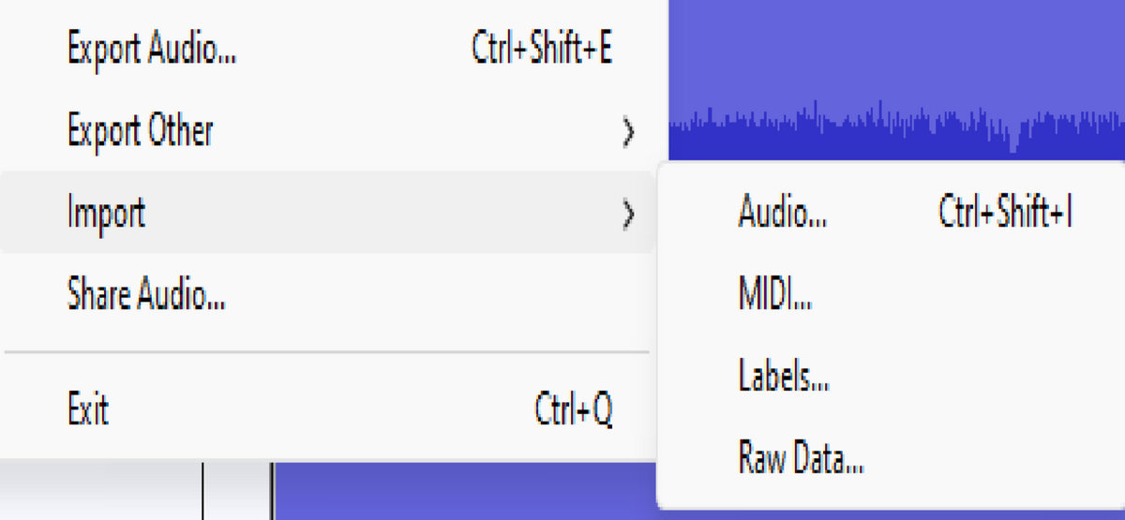Viewport: 1125px width, 520px height.
Task: Click the Ctrl+Q shortcut text
Action: pyautogui.click(x=573, y=409)
